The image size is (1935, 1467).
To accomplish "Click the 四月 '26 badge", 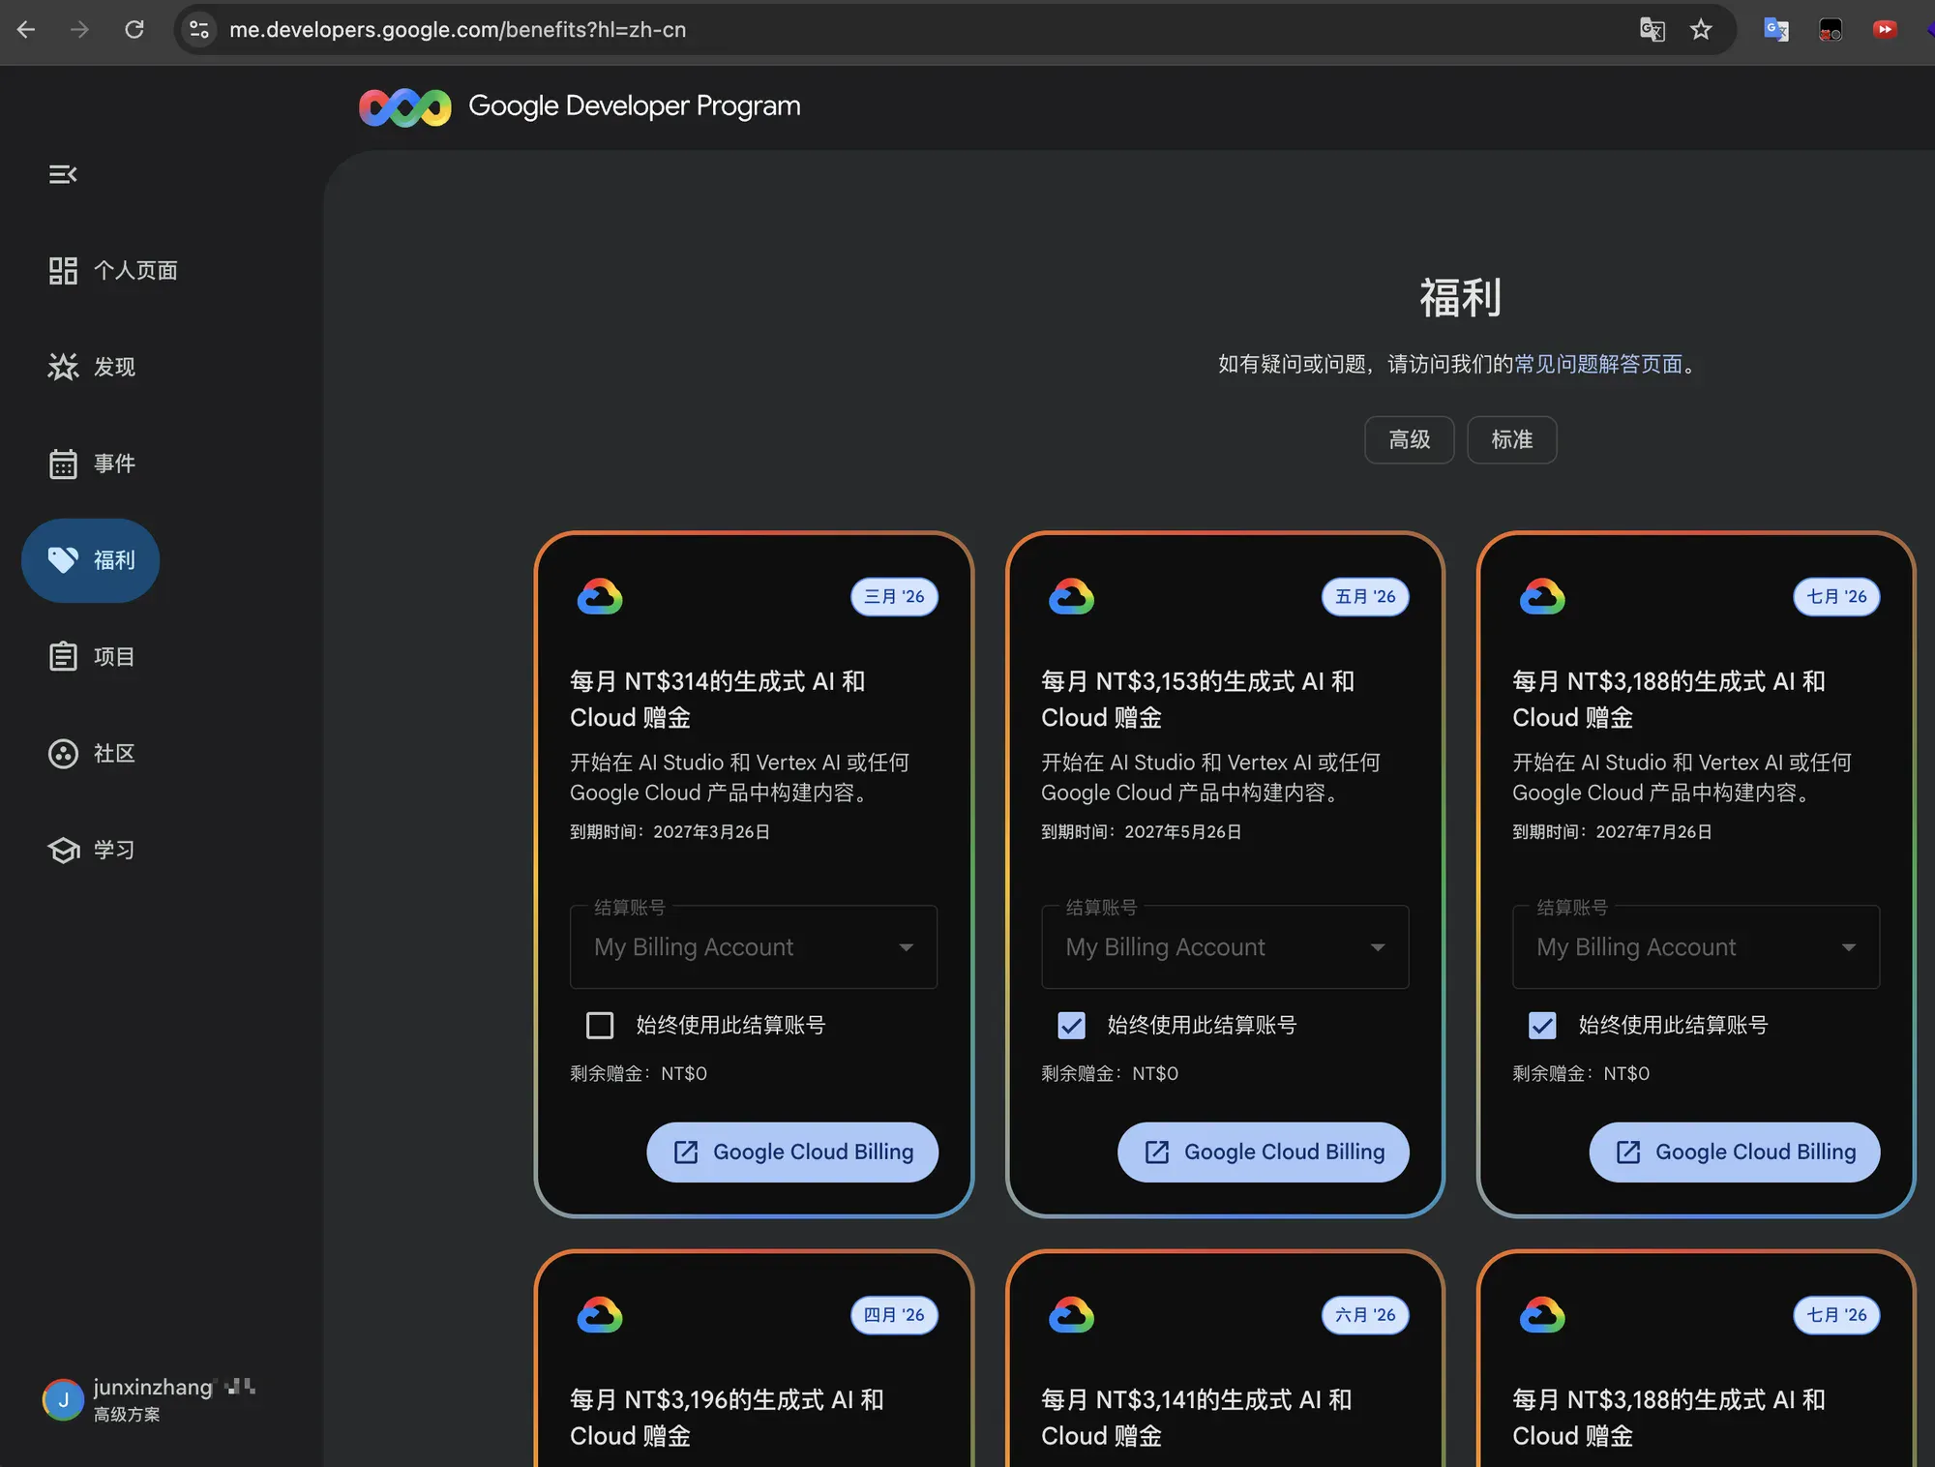I will (894, 1315).
